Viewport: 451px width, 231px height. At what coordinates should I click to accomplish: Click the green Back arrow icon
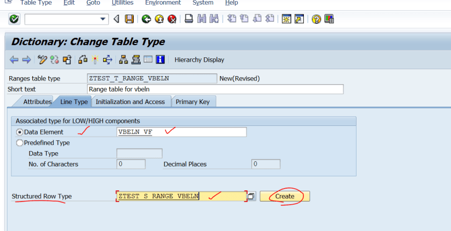point(146,19)
